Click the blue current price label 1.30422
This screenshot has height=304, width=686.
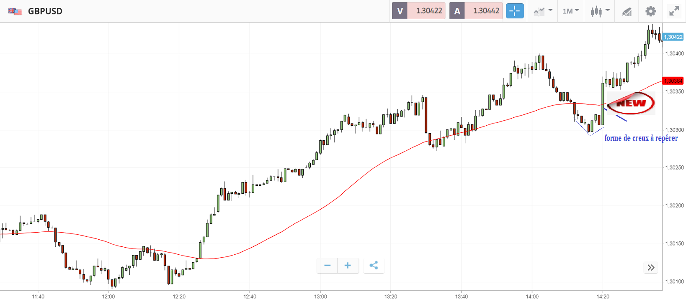(x=673, y=37)
